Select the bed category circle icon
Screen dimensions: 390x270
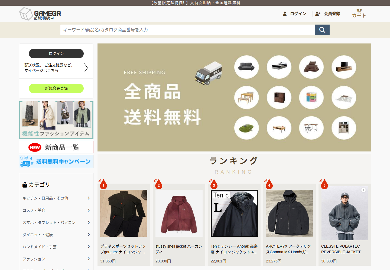[279, 67]
